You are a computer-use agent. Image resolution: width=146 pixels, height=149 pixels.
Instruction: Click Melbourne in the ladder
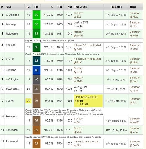coord(12,34)
